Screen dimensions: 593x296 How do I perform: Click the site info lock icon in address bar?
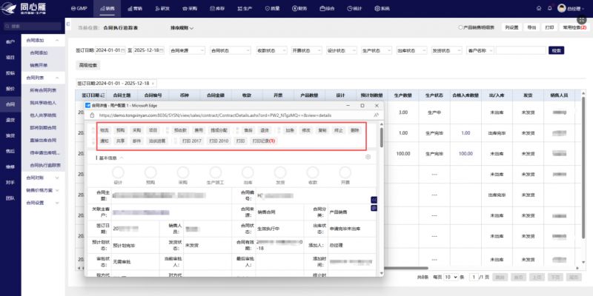click(93, 115)
